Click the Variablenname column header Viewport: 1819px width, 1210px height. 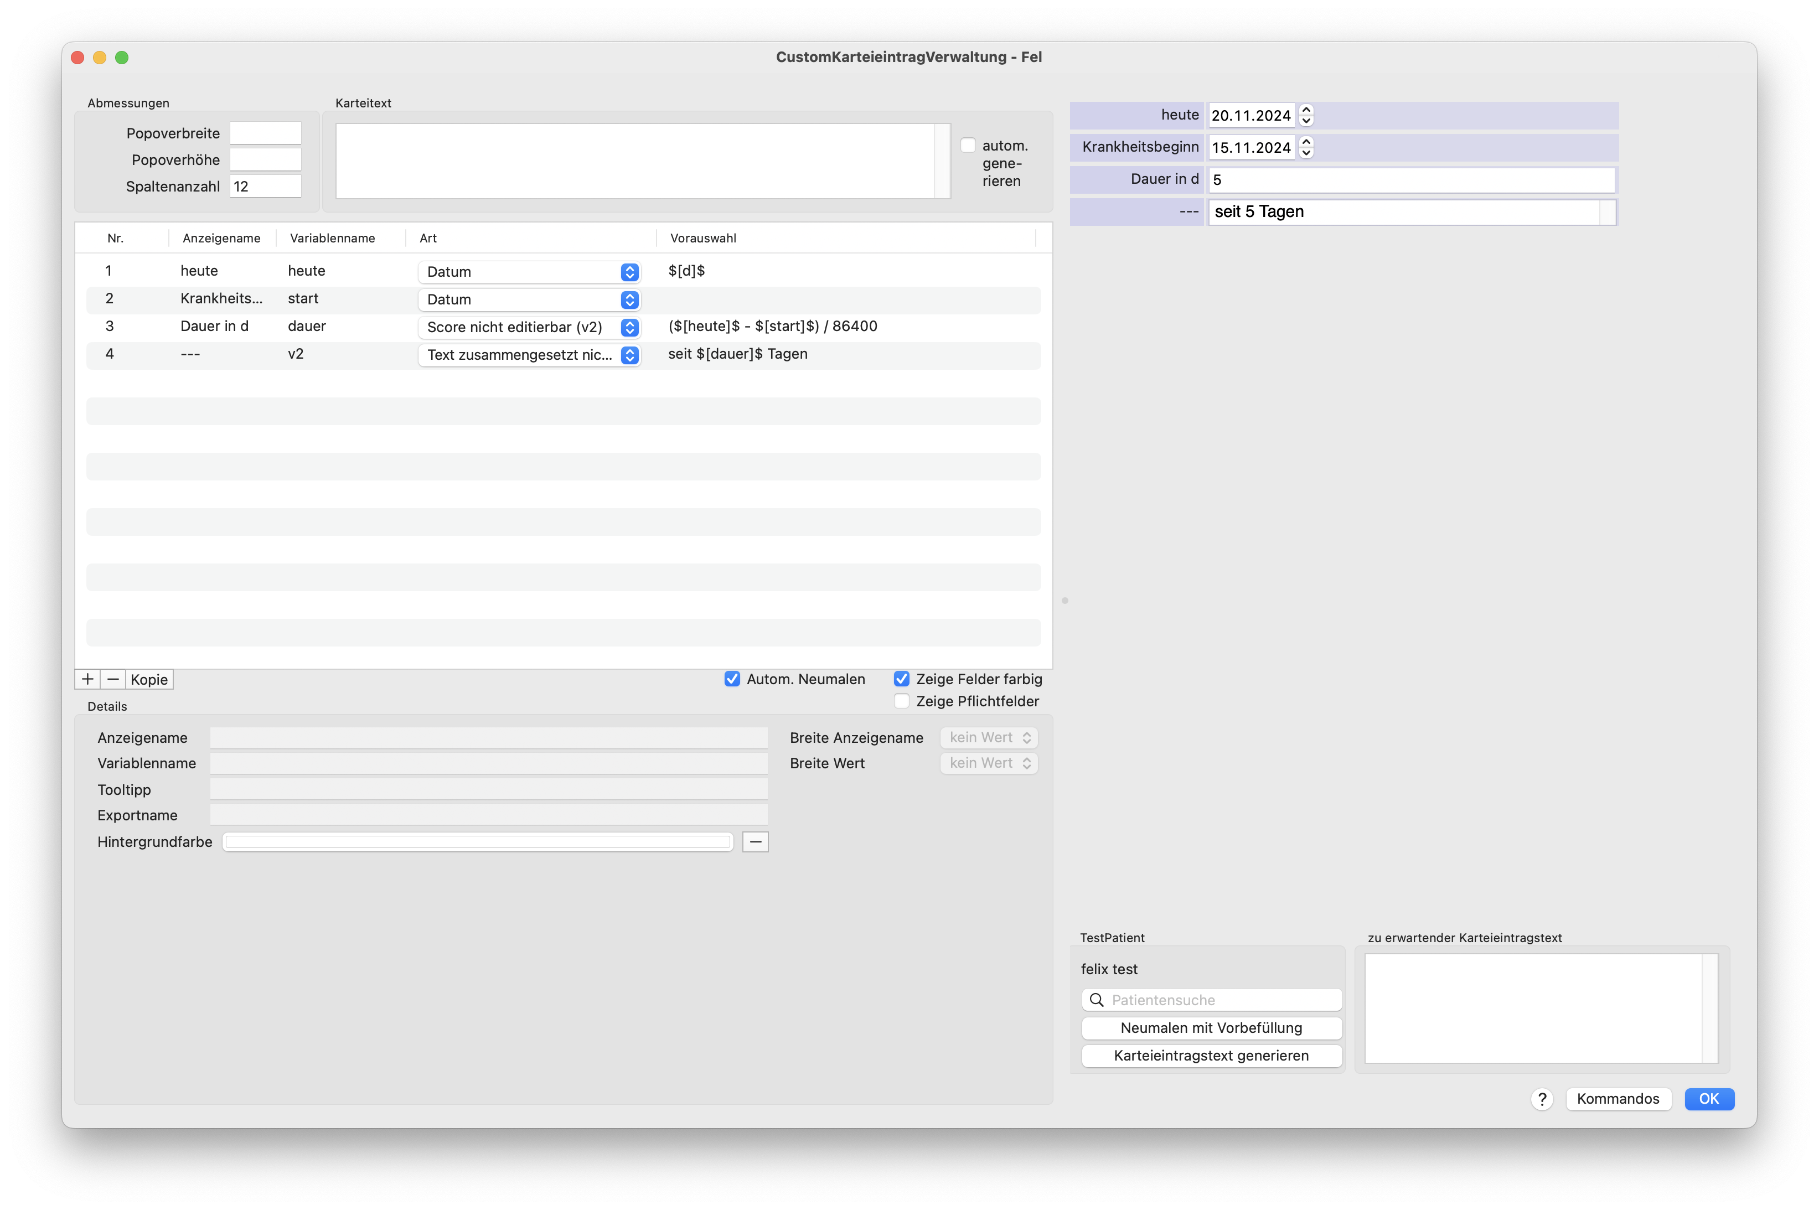[x=332, y=239]
